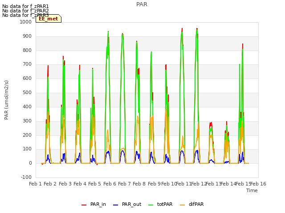
Task: Click the 300 y-axis tick label
Action: pos(27,121)
